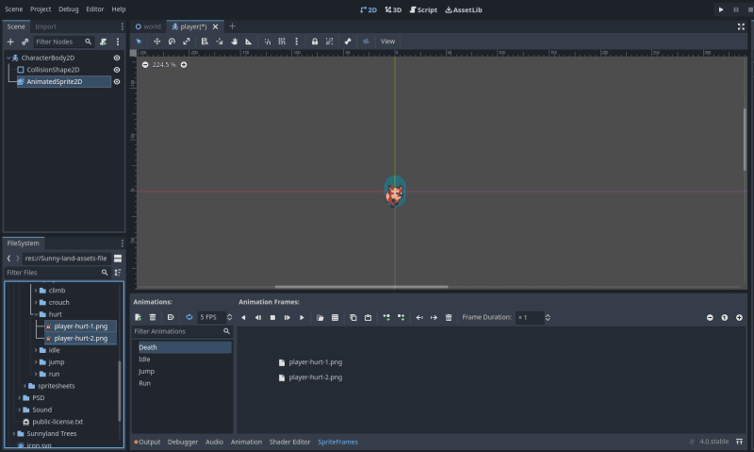754x452 pixels.
Task: Toggle visibility of AnimatedSprite2D
Action: (x=116, y=82)
